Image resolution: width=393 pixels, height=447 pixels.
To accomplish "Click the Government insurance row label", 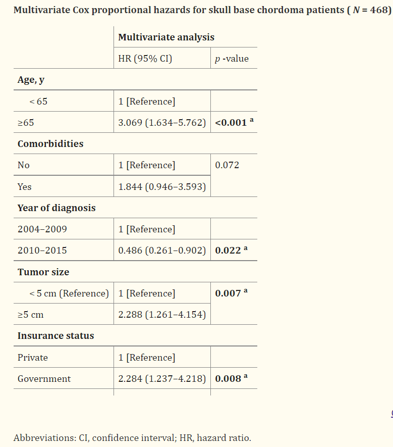I will coord(44,379).
